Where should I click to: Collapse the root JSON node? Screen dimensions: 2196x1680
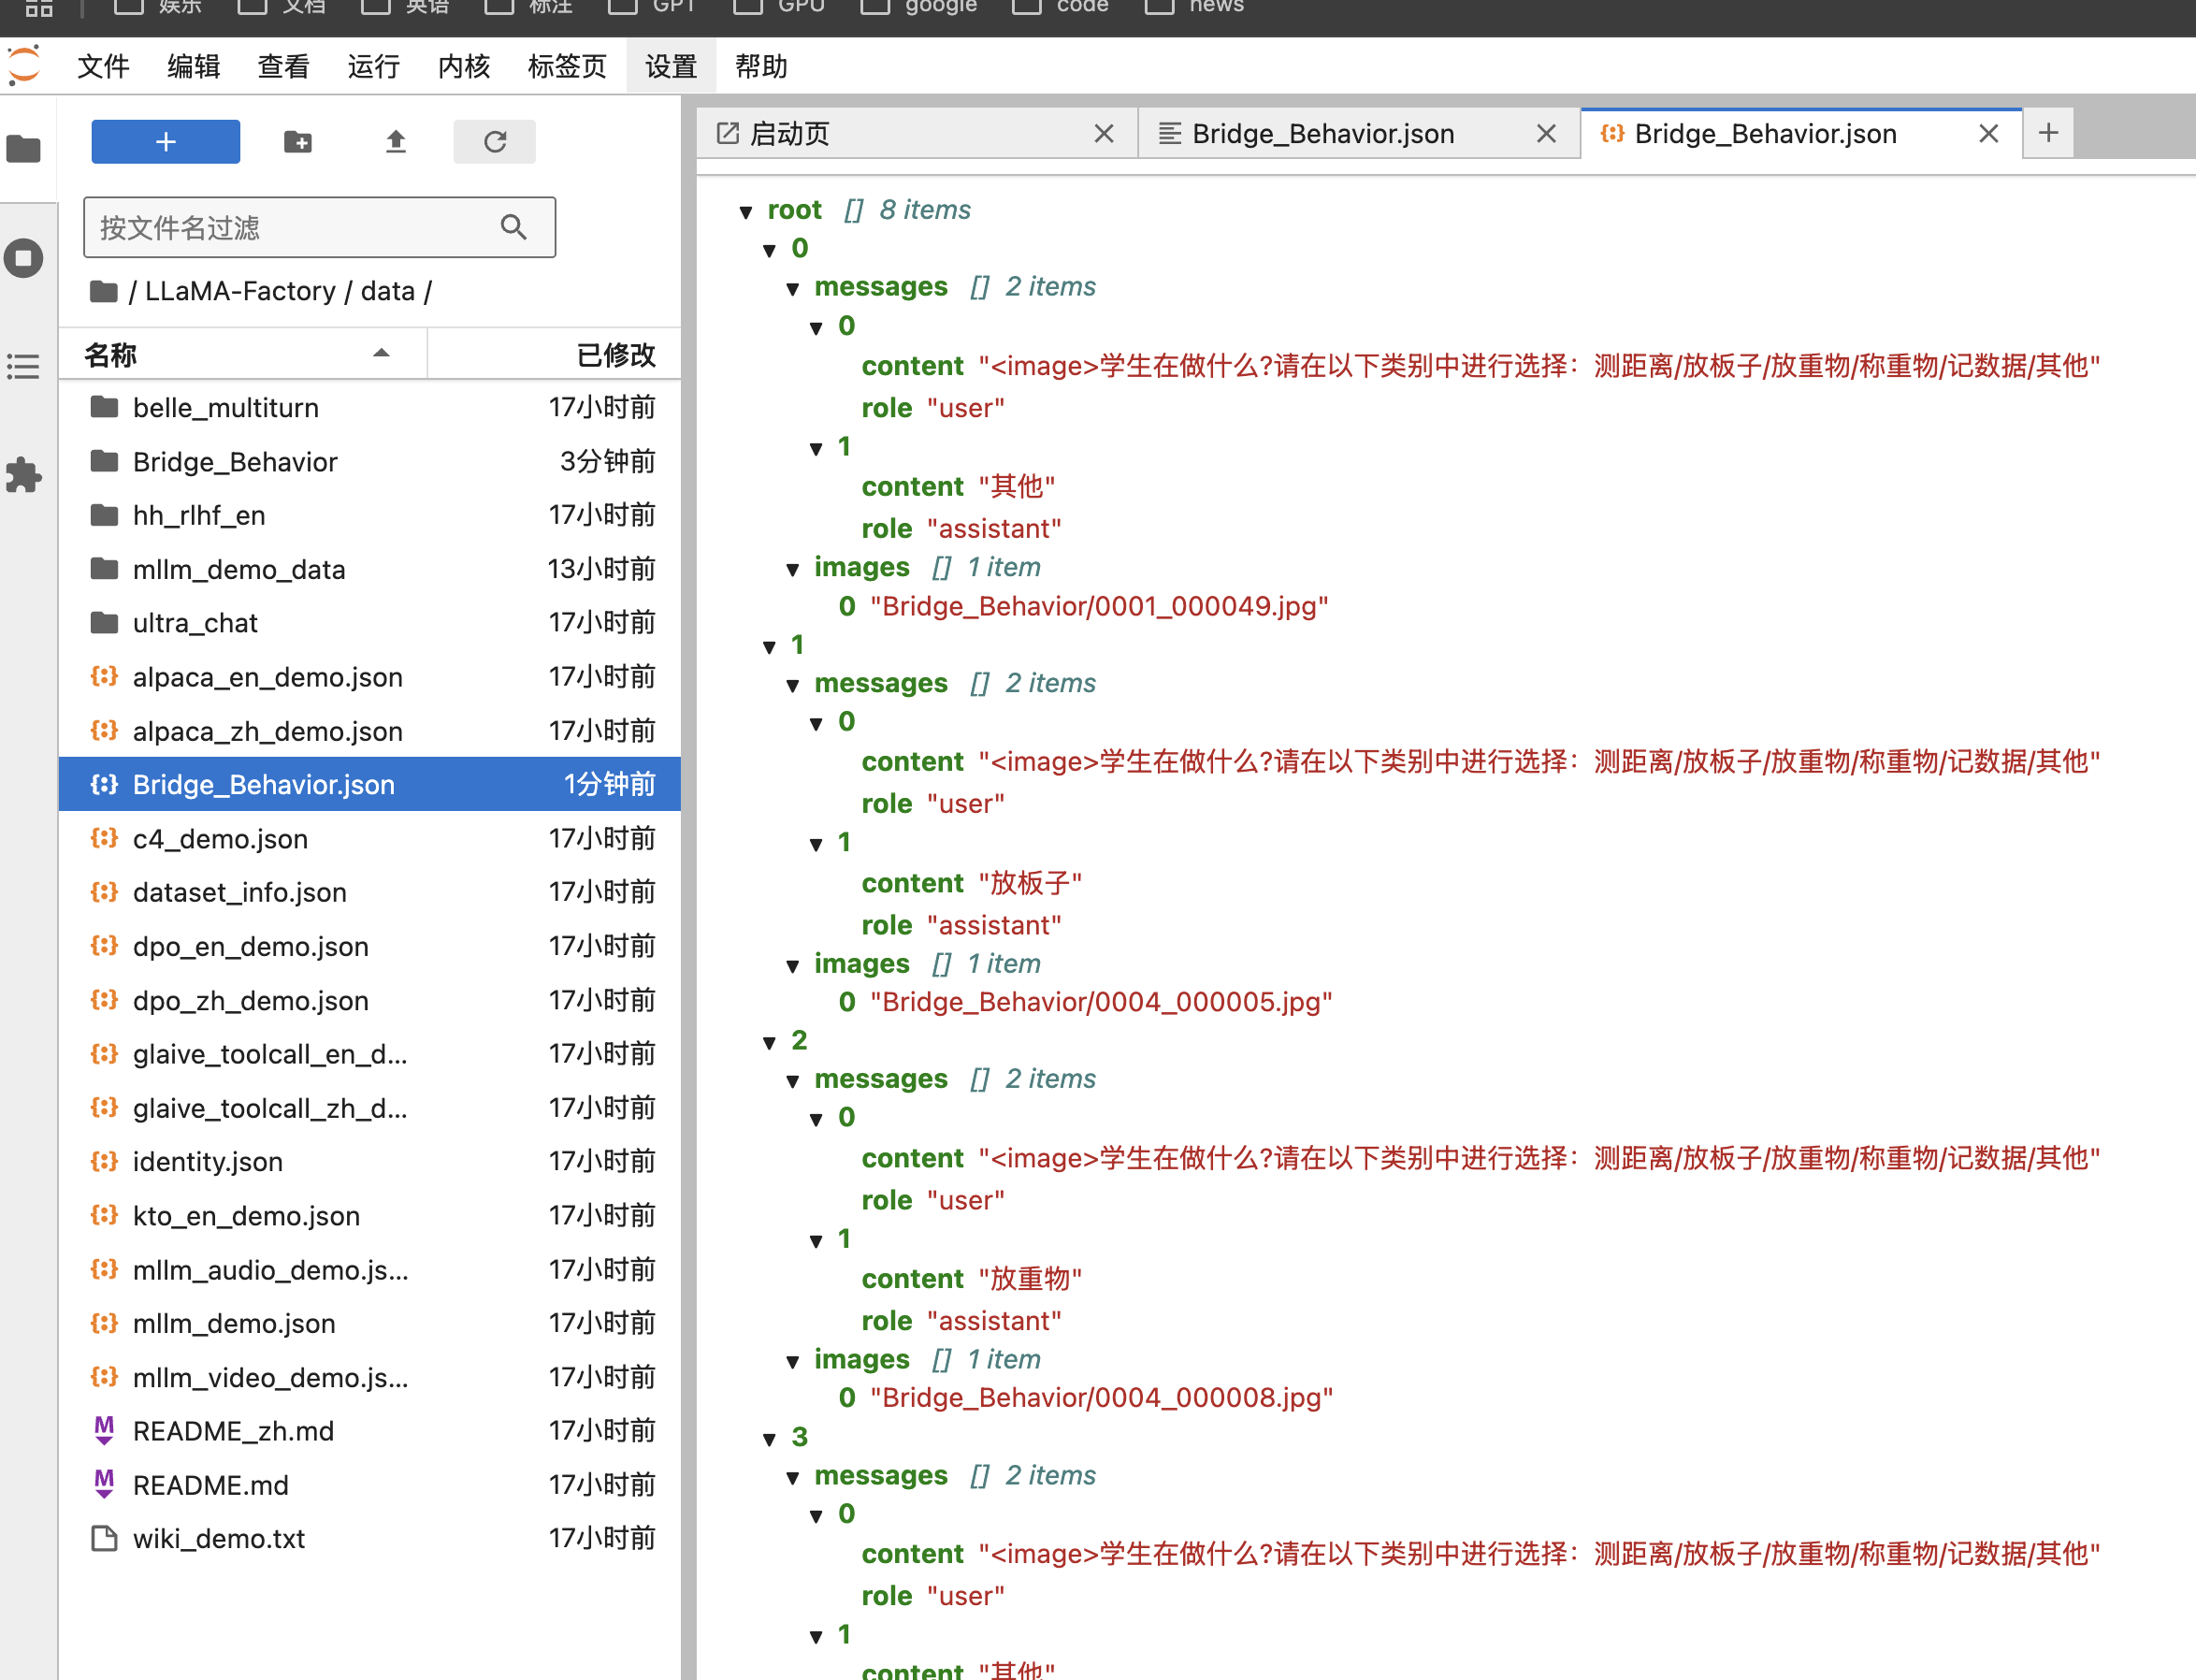tap(745, 212)
